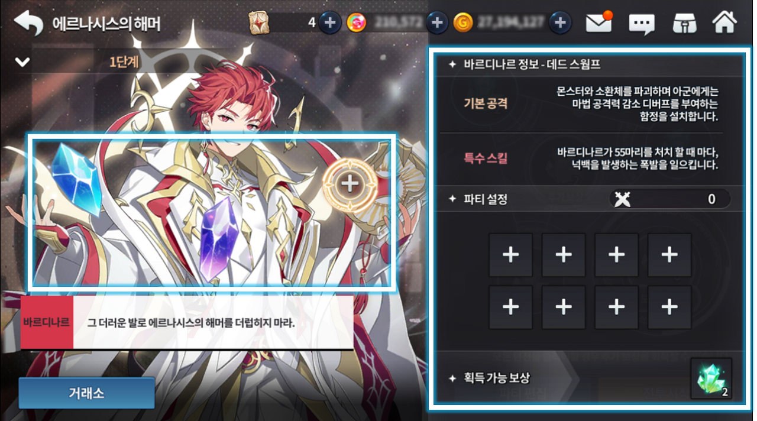Image resolution: width=757 pixels, height=421 pixels.
Task: Open the inventory bag icon
Action: [x=684, y=23]
